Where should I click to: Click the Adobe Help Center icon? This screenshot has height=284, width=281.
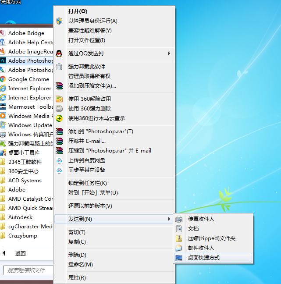pos(2,42)
